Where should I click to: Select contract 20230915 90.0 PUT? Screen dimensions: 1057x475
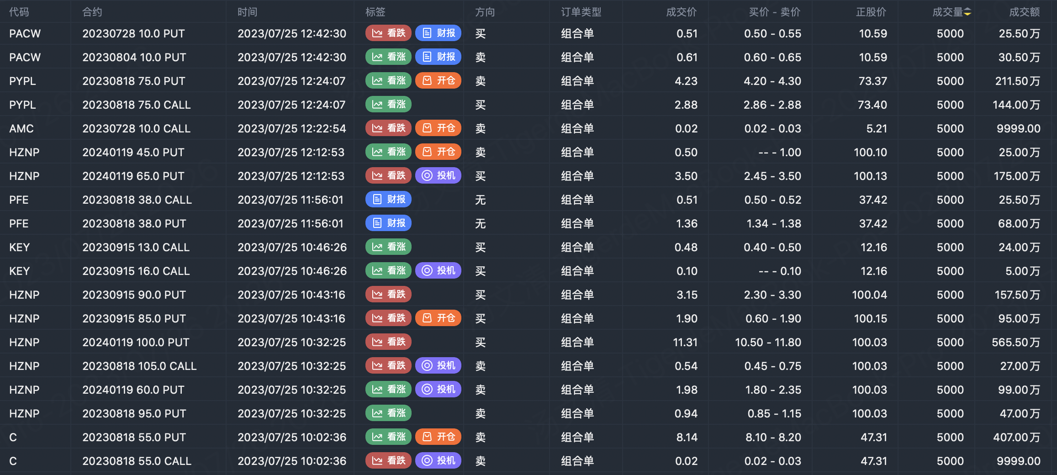pyautogui.click(x=134, y=295)
